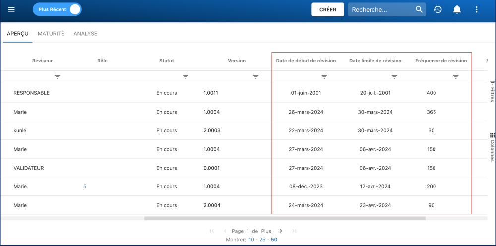Sort by the Réviseur column header
This screenshot has width=496, height=246.
[42, 61]
